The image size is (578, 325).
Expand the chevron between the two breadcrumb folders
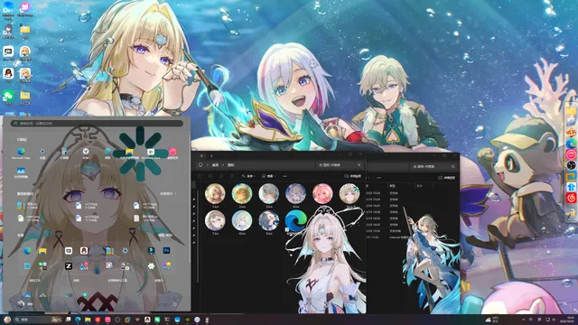pos(223,165)
